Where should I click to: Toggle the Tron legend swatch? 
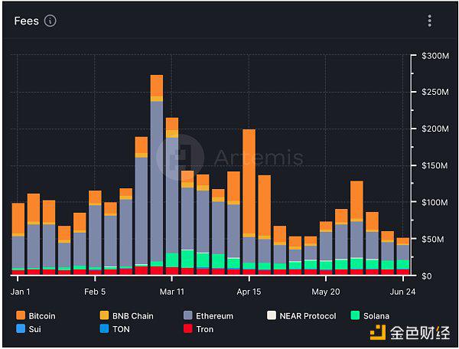[188, 328]
